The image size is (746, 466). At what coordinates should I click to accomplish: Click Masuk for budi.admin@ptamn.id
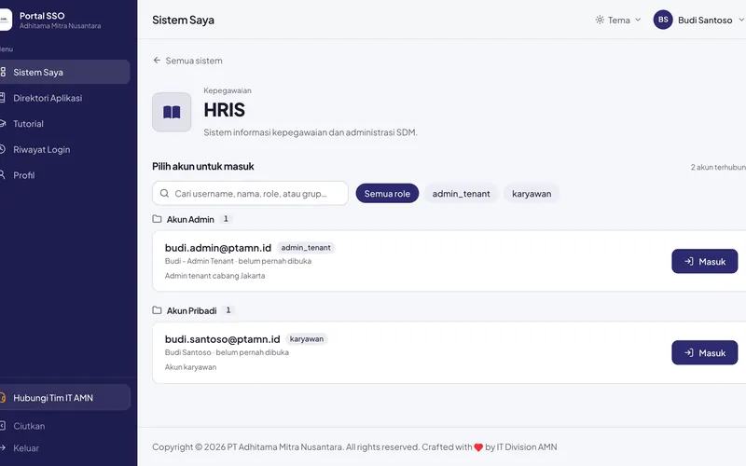tap(705, 262)
